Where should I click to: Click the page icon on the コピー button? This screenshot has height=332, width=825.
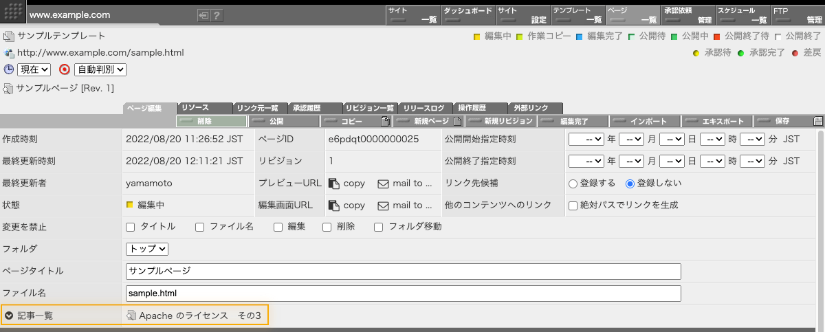(x=385, y=121)
